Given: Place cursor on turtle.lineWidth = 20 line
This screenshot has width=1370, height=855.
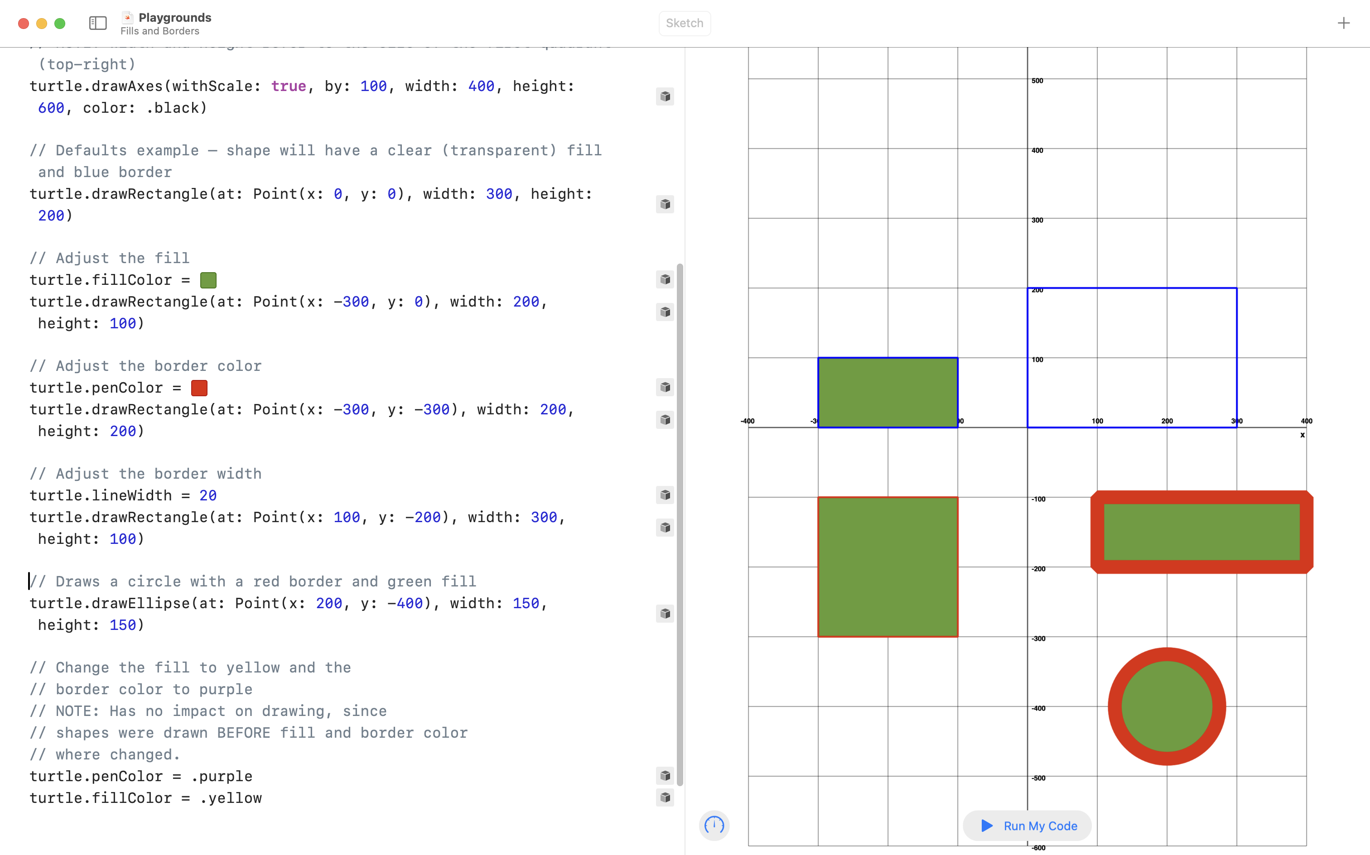Looking at the screenshot, I should (123, 496).
